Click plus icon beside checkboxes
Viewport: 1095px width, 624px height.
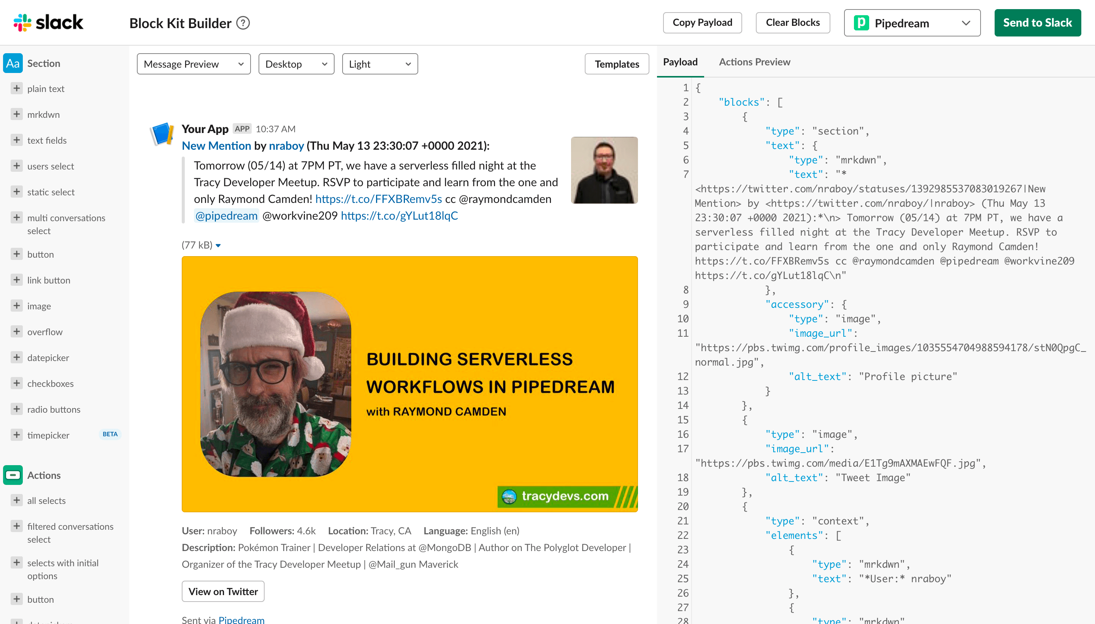[x=17, y=383]
